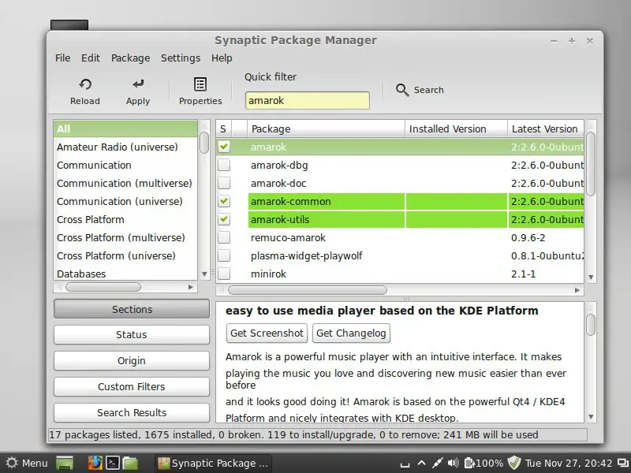
Task: Open the Package menu
Action: pos(130,58)
